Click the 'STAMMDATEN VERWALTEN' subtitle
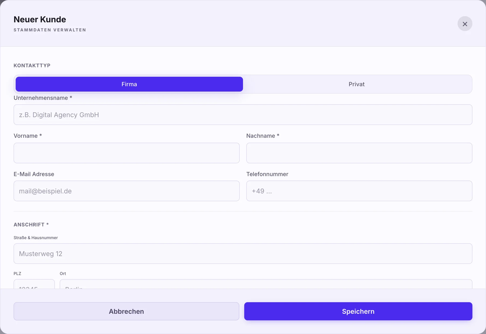The width and height of the screenshot is (486, 334). tap(50, 30)
